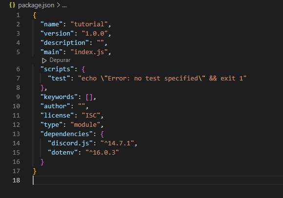Click the "module" type value
This screenshot has height=198, width=283.
pos(85,125)
